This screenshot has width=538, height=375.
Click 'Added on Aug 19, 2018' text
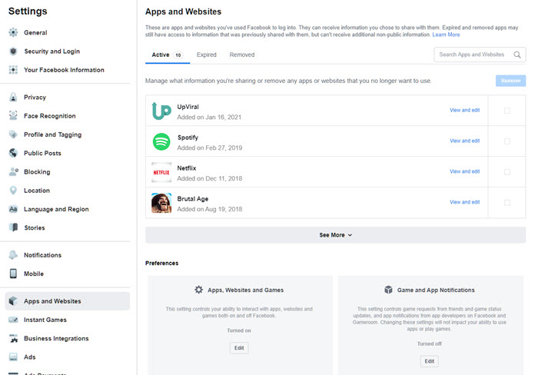pos(210,209)
